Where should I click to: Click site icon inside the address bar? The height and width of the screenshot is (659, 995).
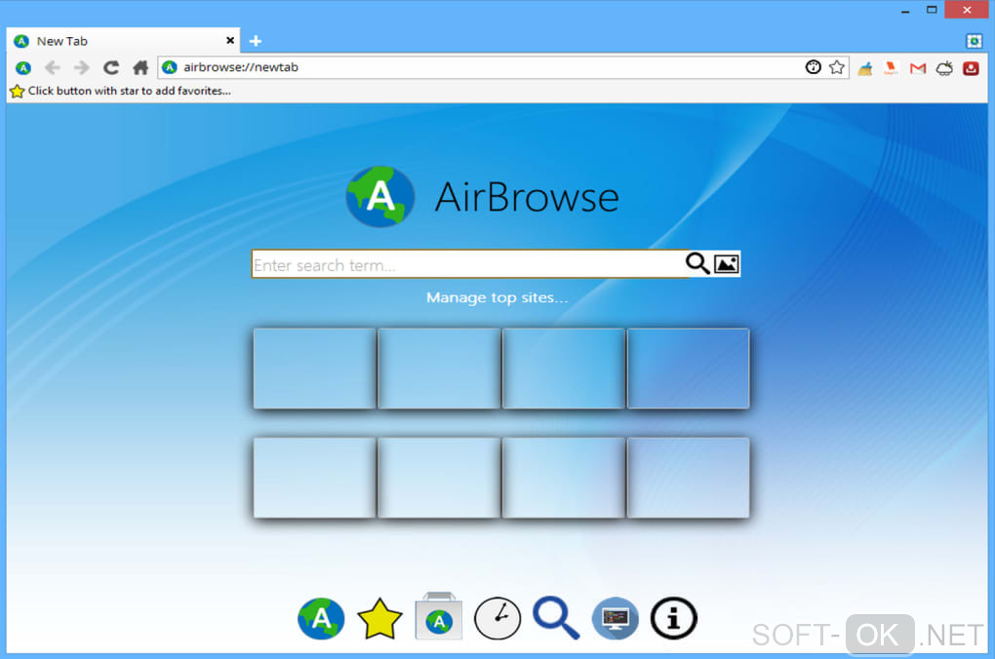pyautogui.click(x=170, y=67)
